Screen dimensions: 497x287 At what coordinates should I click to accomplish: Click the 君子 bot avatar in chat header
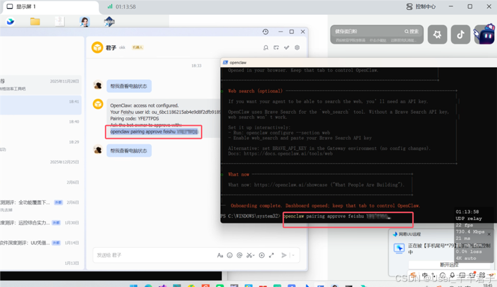click(97, 48)
